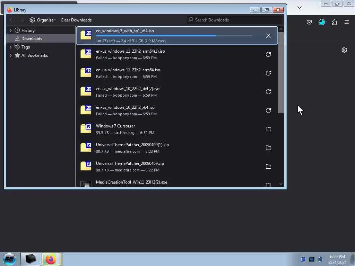Show UniversalThemePatcher_20090409.zip in folder
Screen dimensions: 355x266
coord(268,167)
